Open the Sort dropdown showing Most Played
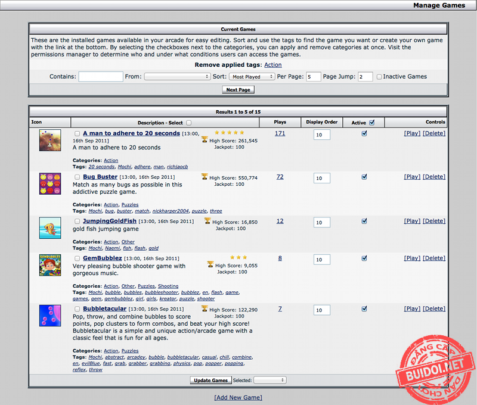Image resolution: width=477 pixels, height=405 pixels. (x=252, y=77)
